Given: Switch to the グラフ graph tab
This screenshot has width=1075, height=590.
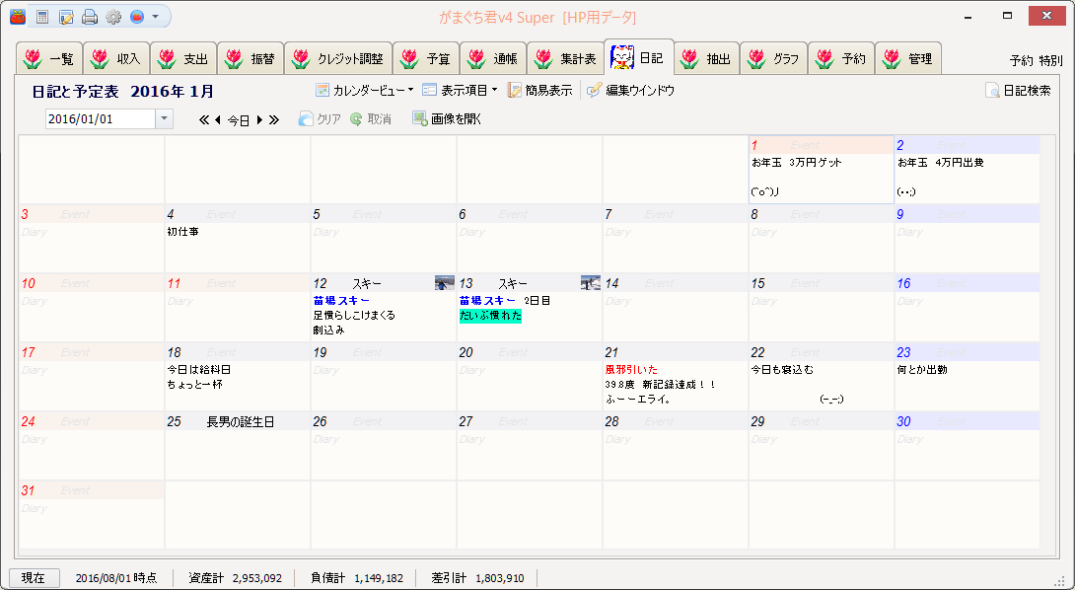Looking at the screenshot, I should (x=774, y=59).
